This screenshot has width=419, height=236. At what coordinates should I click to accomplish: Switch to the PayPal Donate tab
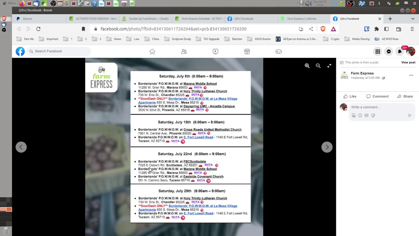pyautogui.click(x=39, y=19)
